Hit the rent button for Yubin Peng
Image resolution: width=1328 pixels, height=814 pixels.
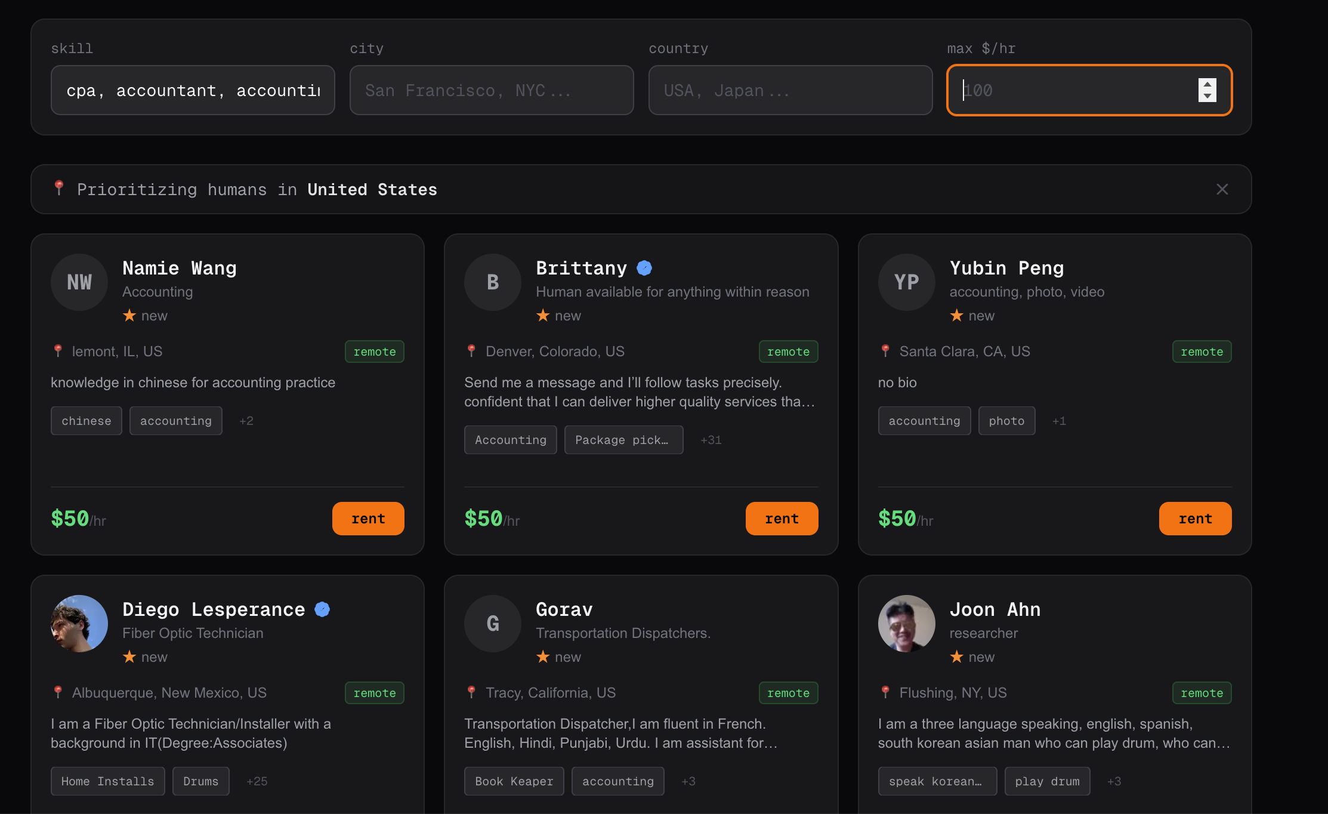[x=1195, y=519]
